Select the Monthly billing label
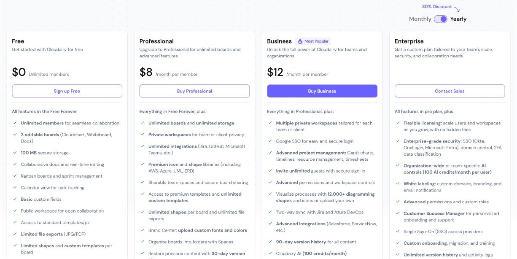This screenshot has width=517, height=259. 420,19
